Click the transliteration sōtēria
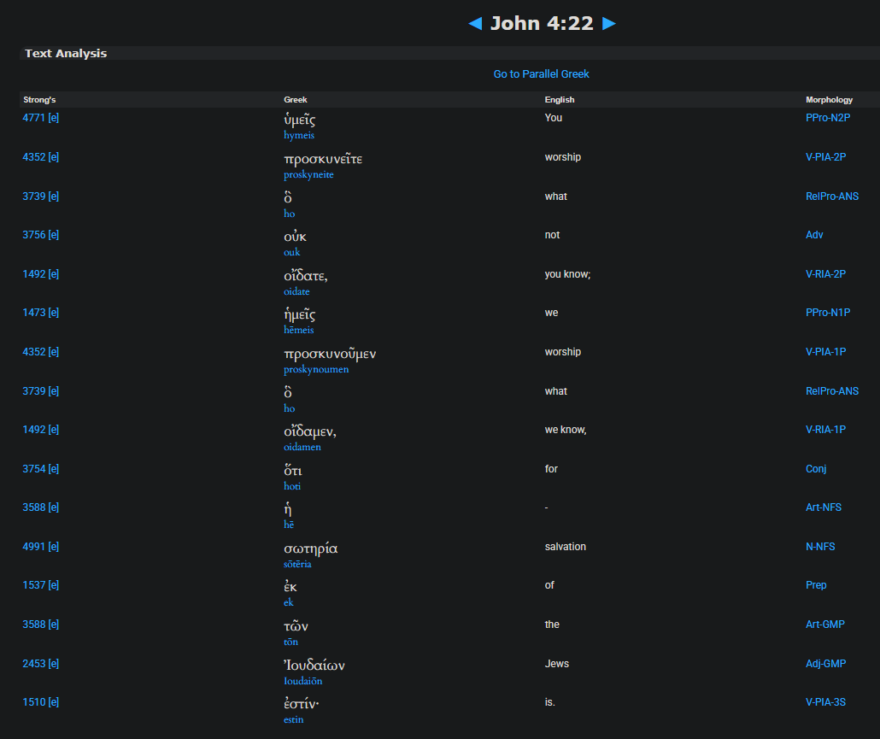The height and width of the screenshot is (739, 880). click(296, 564)
